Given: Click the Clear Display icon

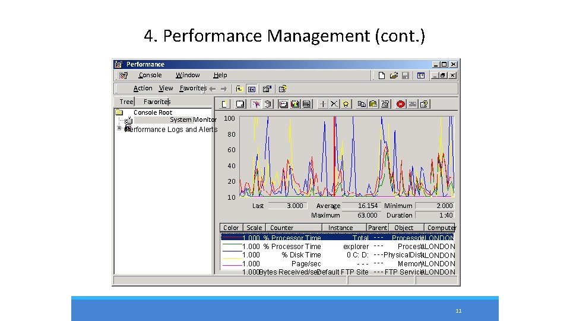Looking at the screenshot, I should pos(240,104).
